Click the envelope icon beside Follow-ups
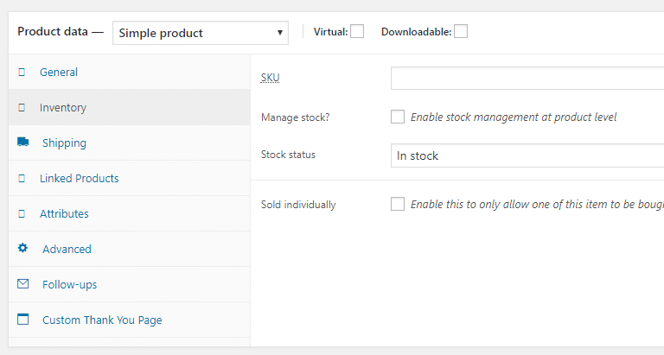 [22, 284]
